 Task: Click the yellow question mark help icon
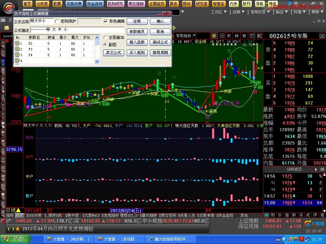[174, 28]
